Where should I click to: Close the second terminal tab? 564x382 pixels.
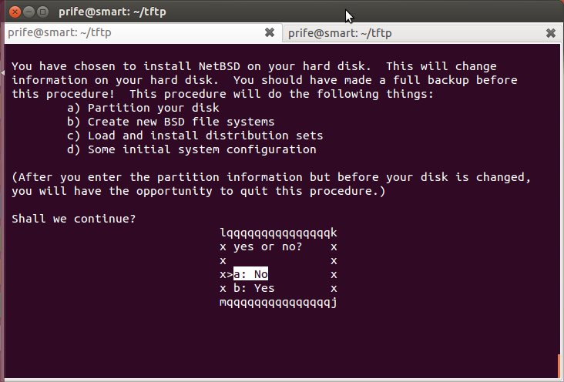(x=551, y=33)
